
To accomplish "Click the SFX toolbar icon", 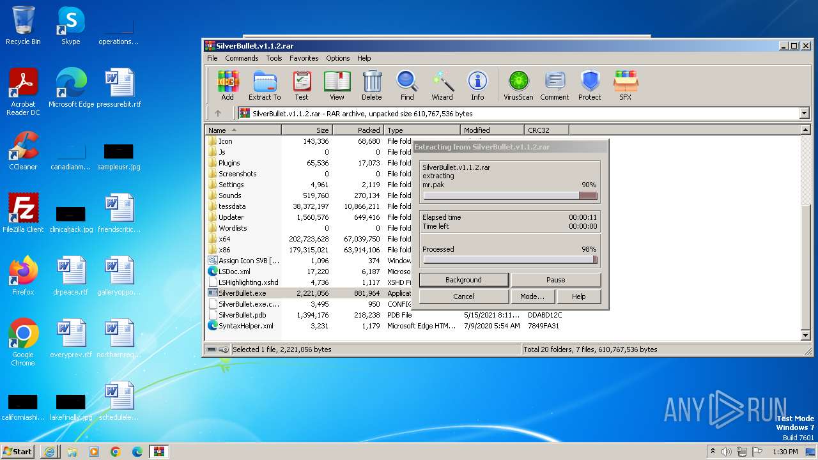I will tap(625, 85).
